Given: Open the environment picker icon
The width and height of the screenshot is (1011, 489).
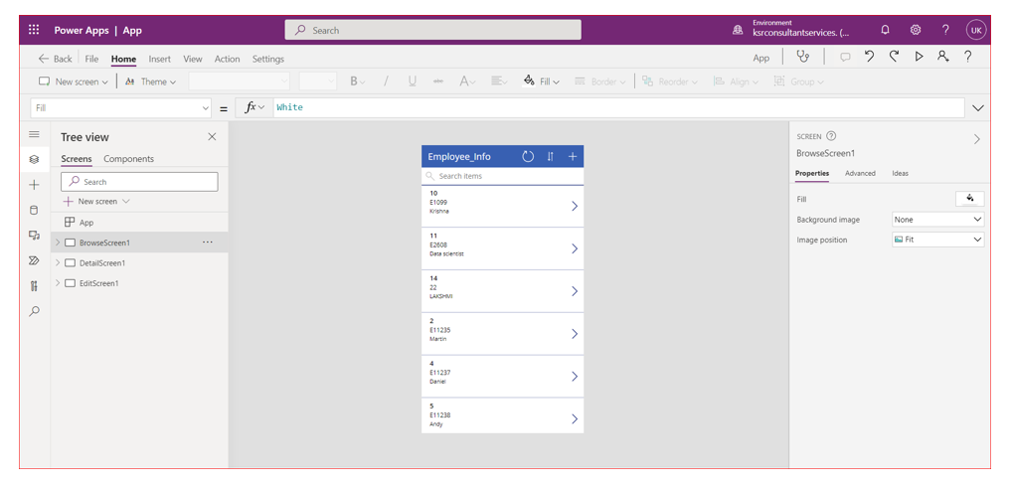Looking at the screenshot, I should click(x=738, y=30).
